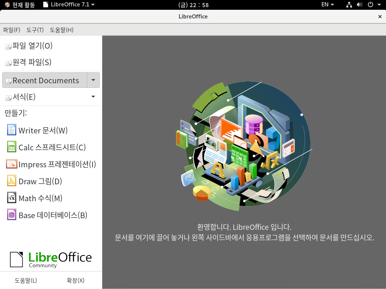Viewport: 386px width, 289px height.
Task: Click the Impress presentation icon
Action: click(12, 164)
